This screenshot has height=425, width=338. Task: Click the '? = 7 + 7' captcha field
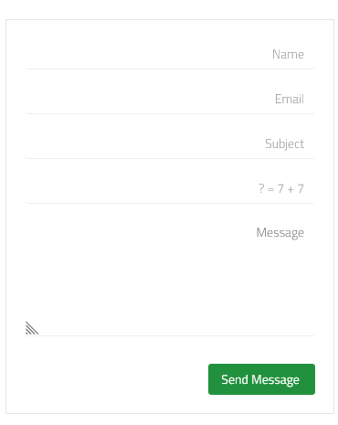(170, 188)
